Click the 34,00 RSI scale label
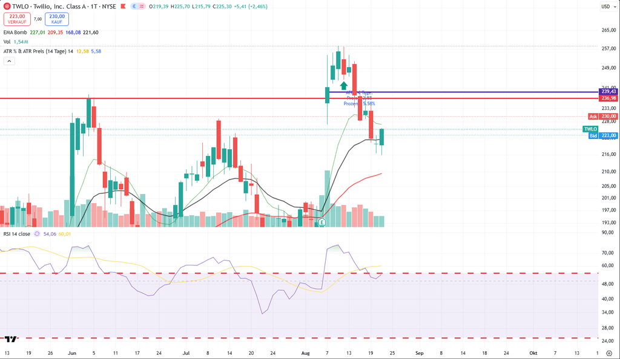620x359 pixels. [608, 312]
